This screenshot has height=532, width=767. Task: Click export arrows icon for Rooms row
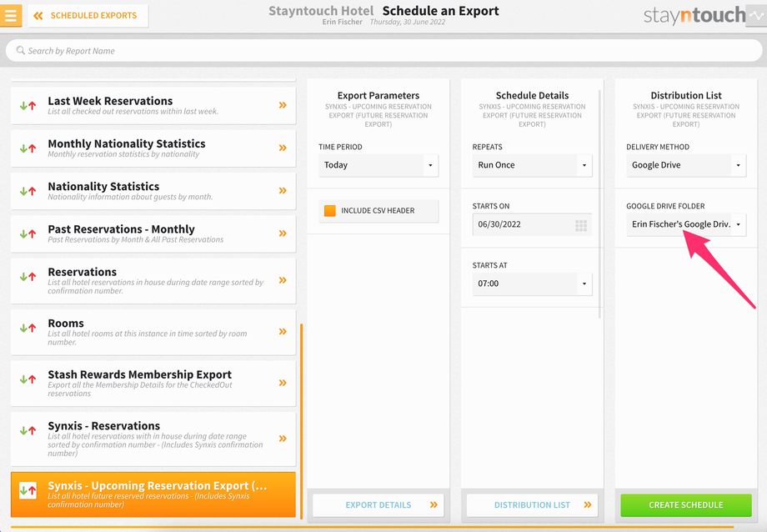point(28,328)
